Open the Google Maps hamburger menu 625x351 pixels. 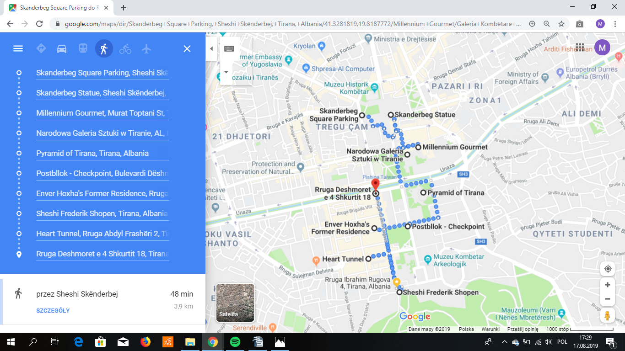click(x=18, y=48)
